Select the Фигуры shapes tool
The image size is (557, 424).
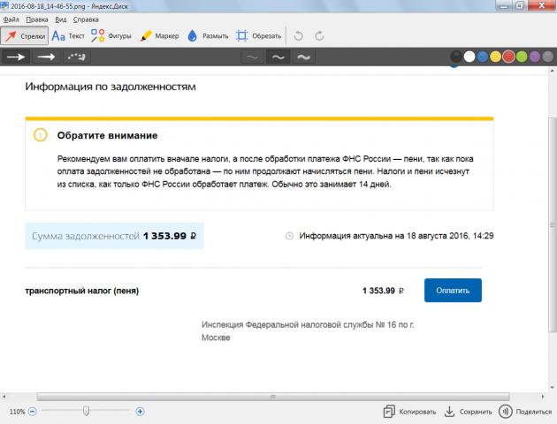(x=111, y=36)
